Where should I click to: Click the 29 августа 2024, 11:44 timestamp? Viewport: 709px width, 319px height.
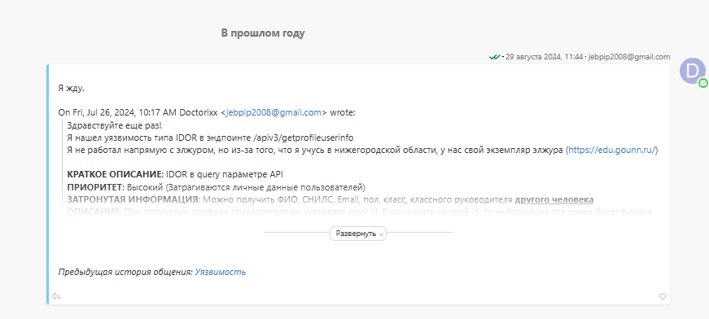[x=544, y=57]
